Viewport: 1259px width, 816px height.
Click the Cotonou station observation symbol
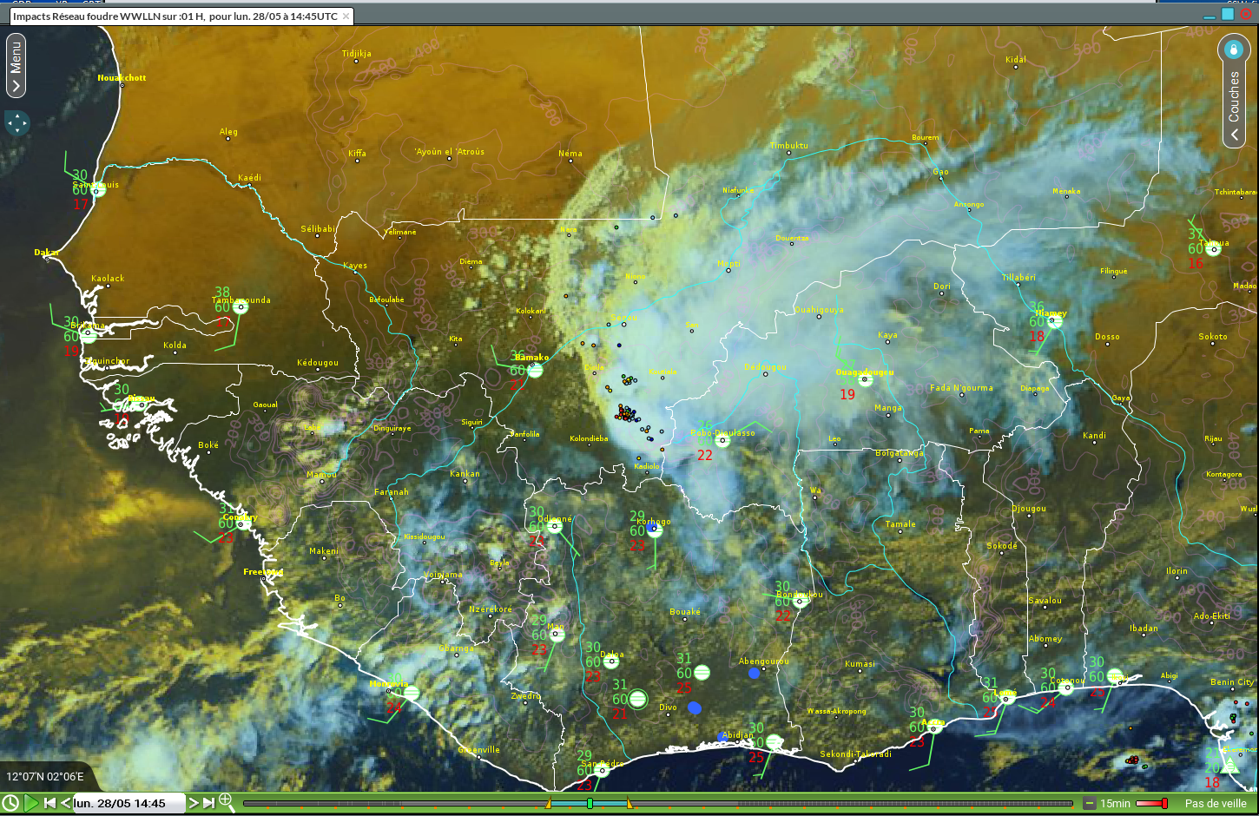(x=1066, y=688)
